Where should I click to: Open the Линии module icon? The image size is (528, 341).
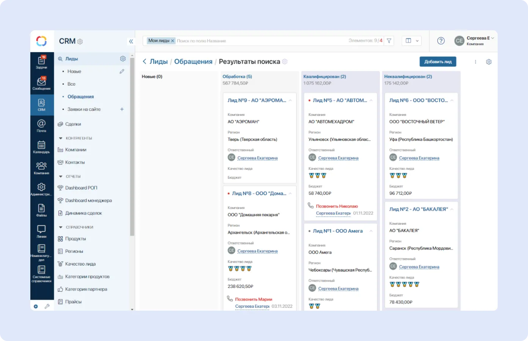tap(42, 229)
